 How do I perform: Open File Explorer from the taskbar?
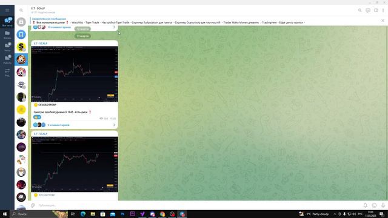[x=93, y=214]
